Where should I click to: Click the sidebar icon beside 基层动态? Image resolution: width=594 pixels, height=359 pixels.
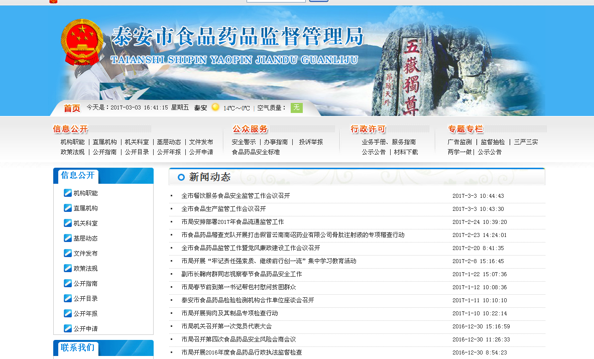(x=68, y=238)
